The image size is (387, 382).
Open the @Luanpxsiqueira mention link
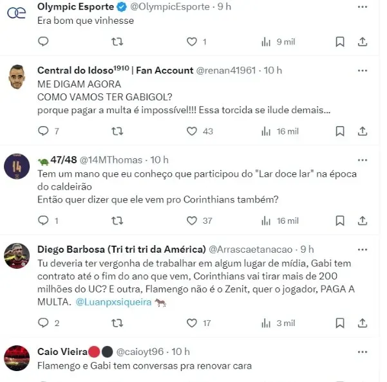click(113, 302)
